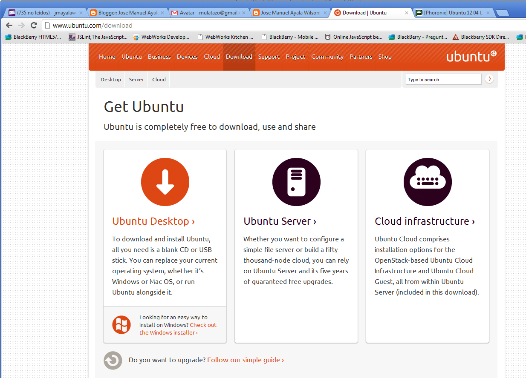Click the Ubuntu Server tower icon
This screenshot has width=526, height=378.
click(x=296, y=182)
